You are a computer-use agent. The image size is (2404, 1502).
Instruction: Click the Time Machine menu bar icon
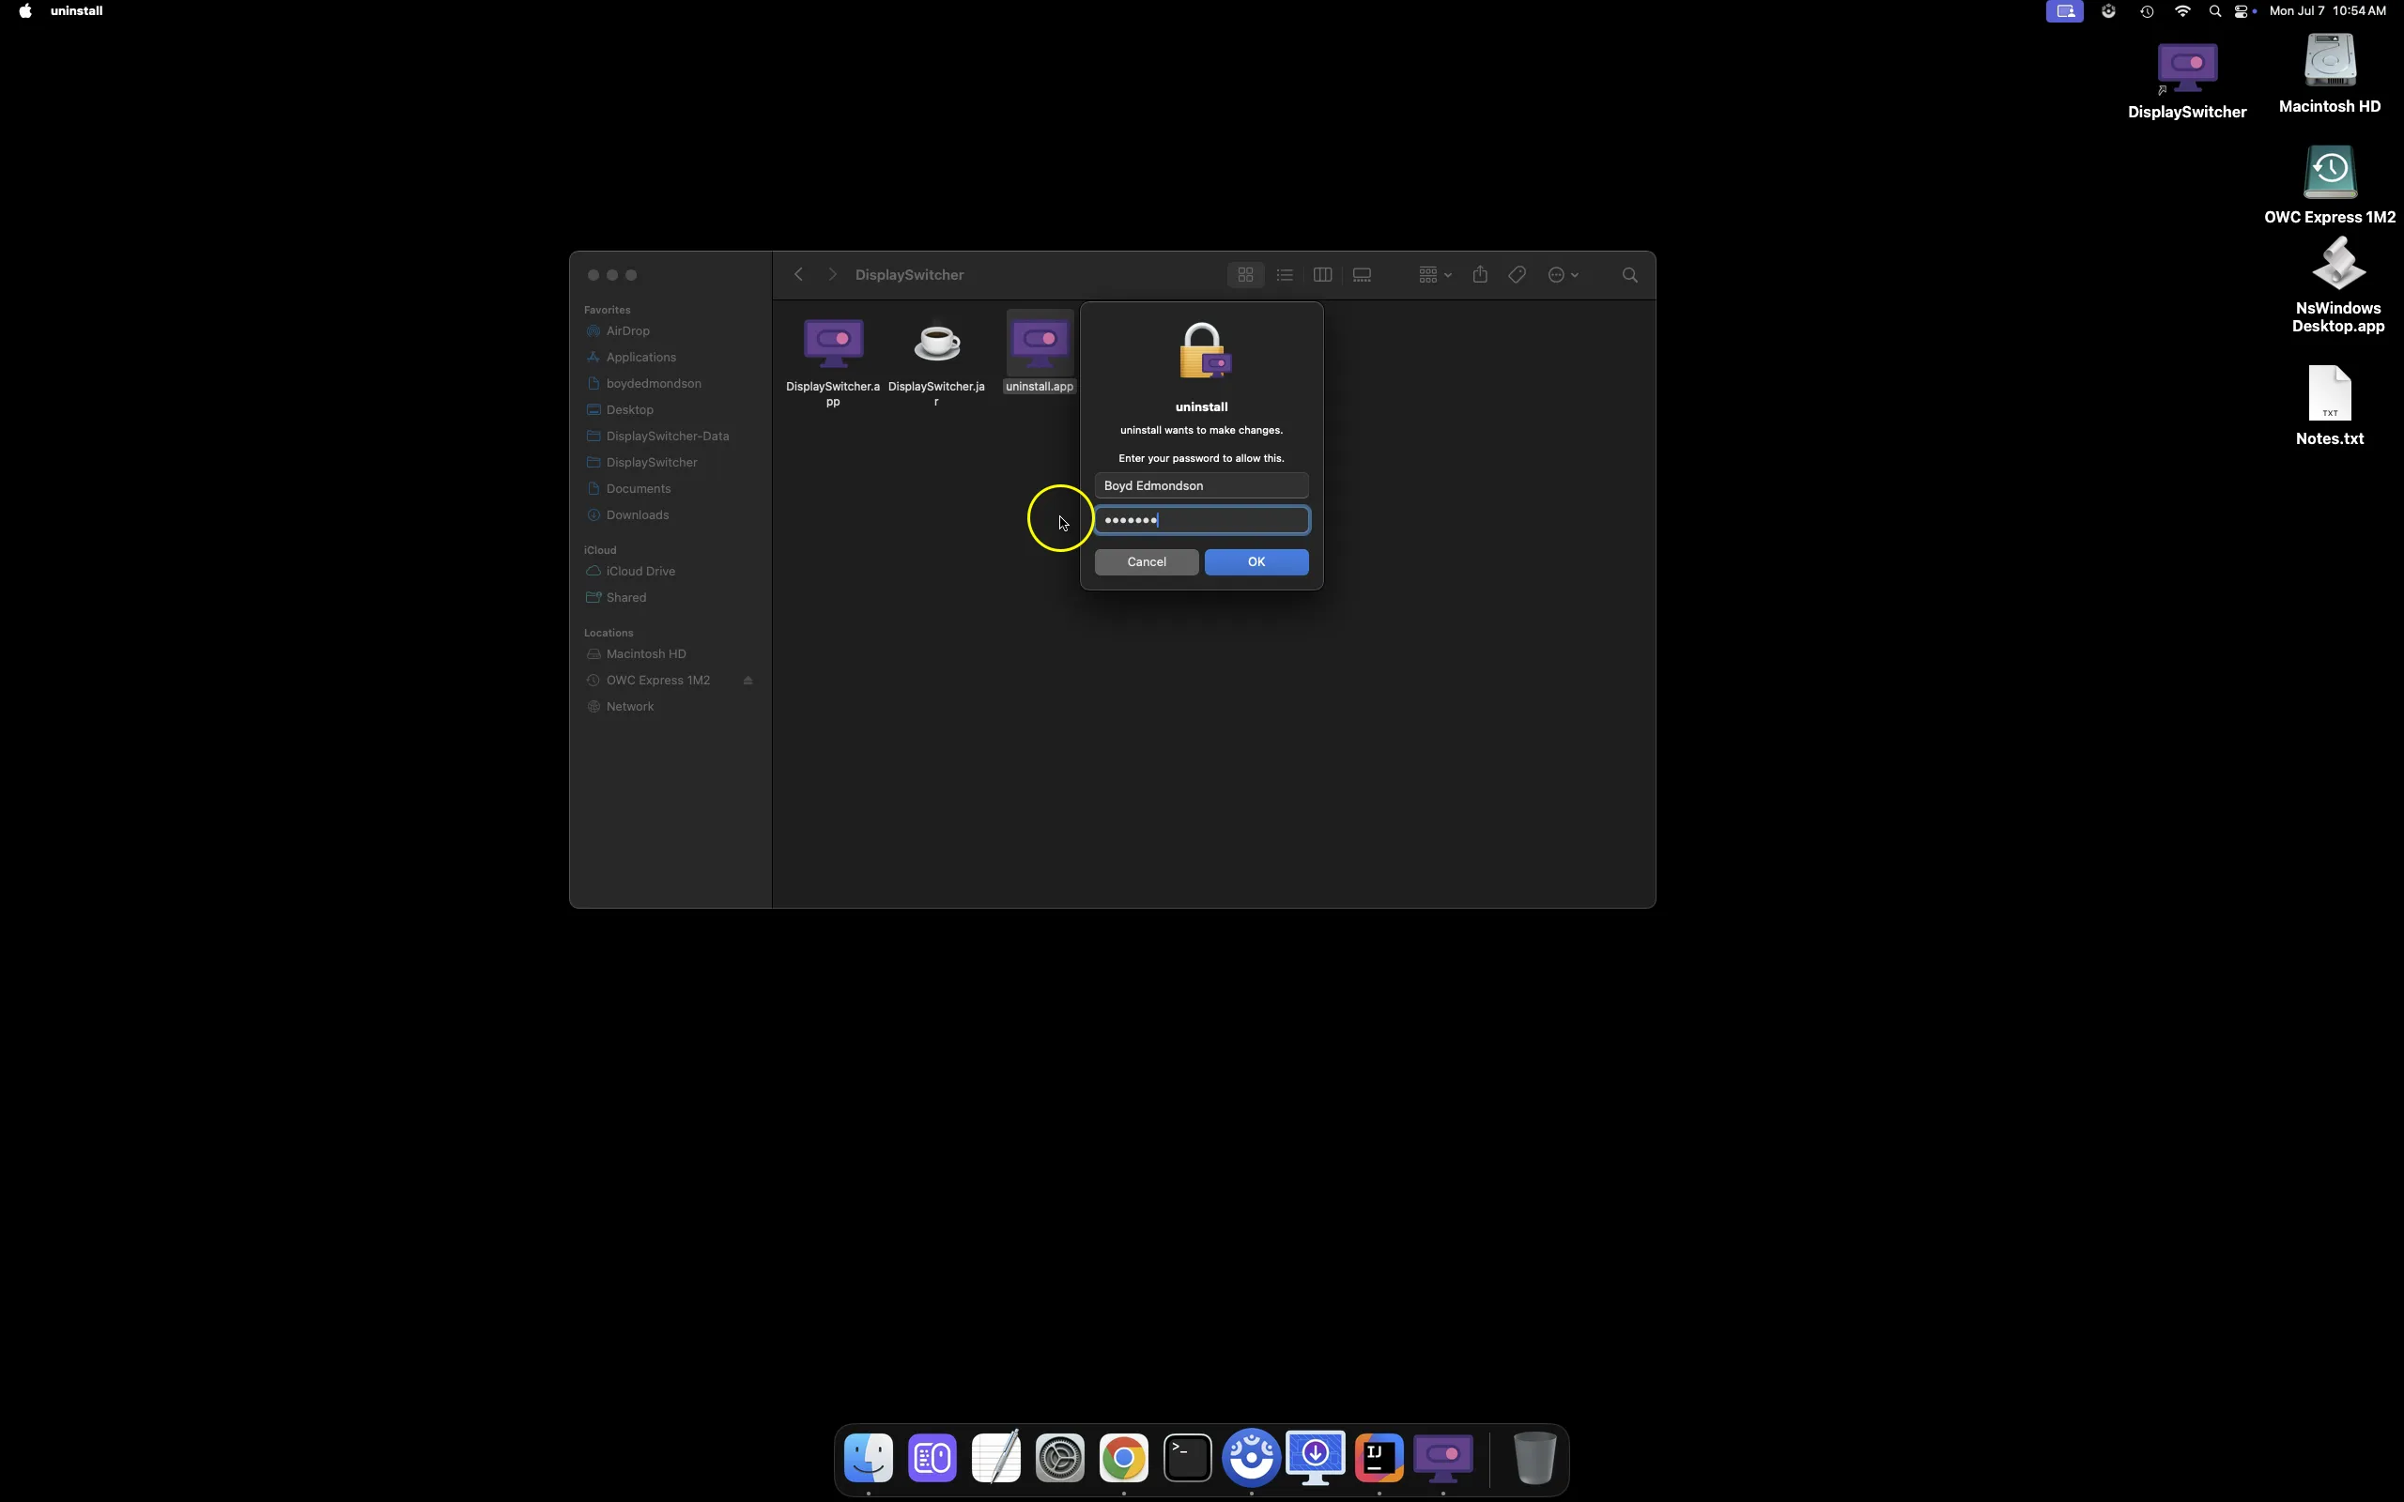click(2147, 11)
